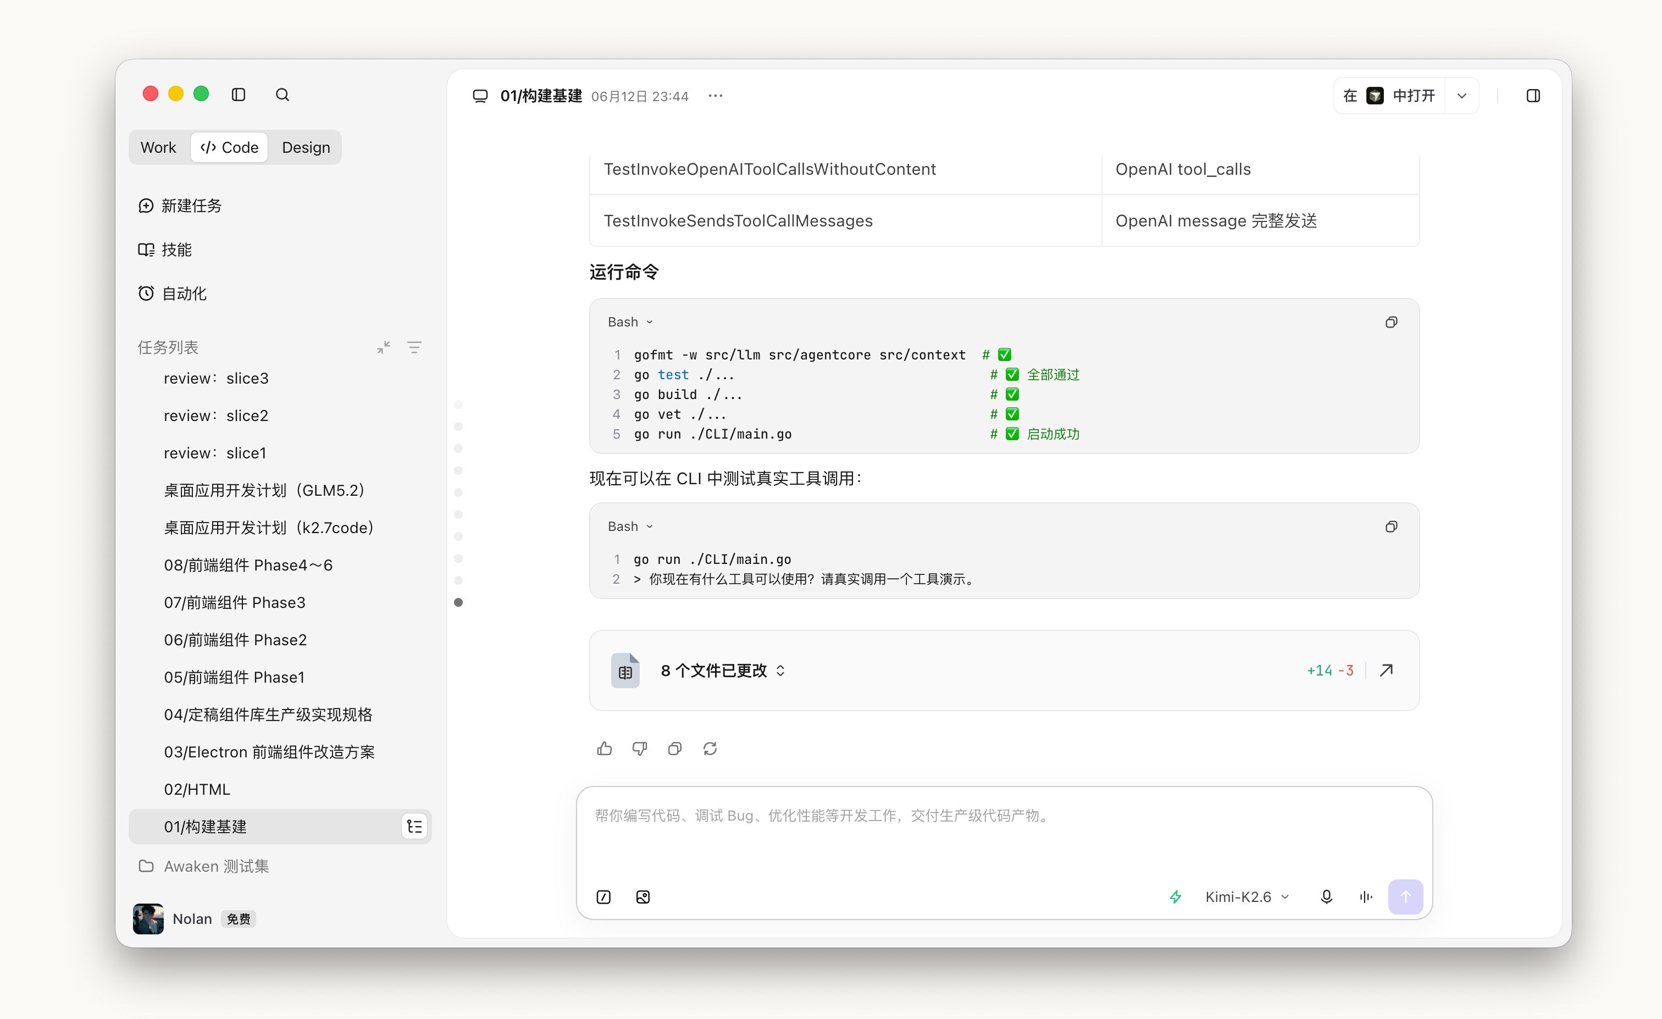This screenshot has width=1662, height=1019.
Task: Toggle the right side panel icon
Action: click(x=1532, y=96)
